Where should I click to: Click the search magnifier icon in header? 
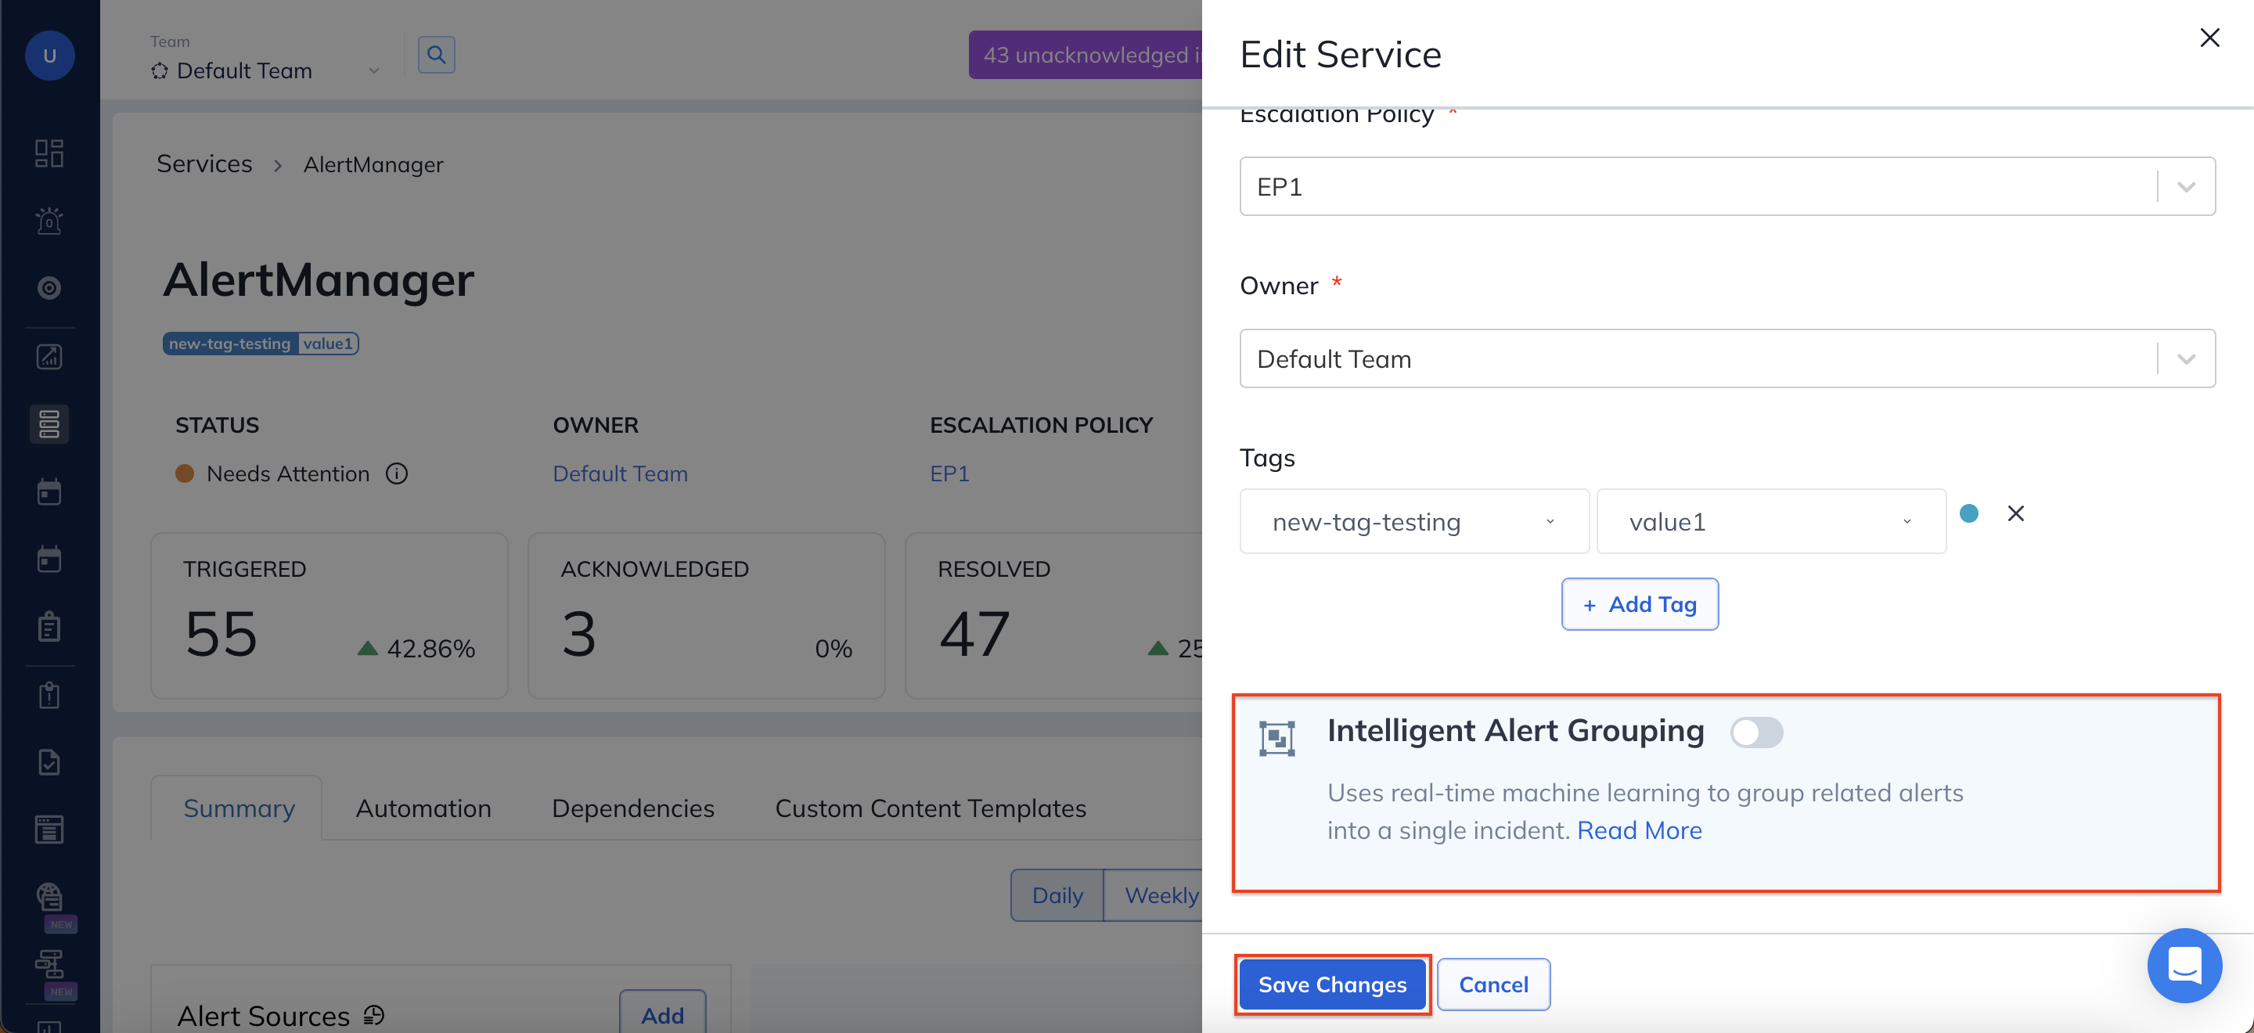pos(436,55)
